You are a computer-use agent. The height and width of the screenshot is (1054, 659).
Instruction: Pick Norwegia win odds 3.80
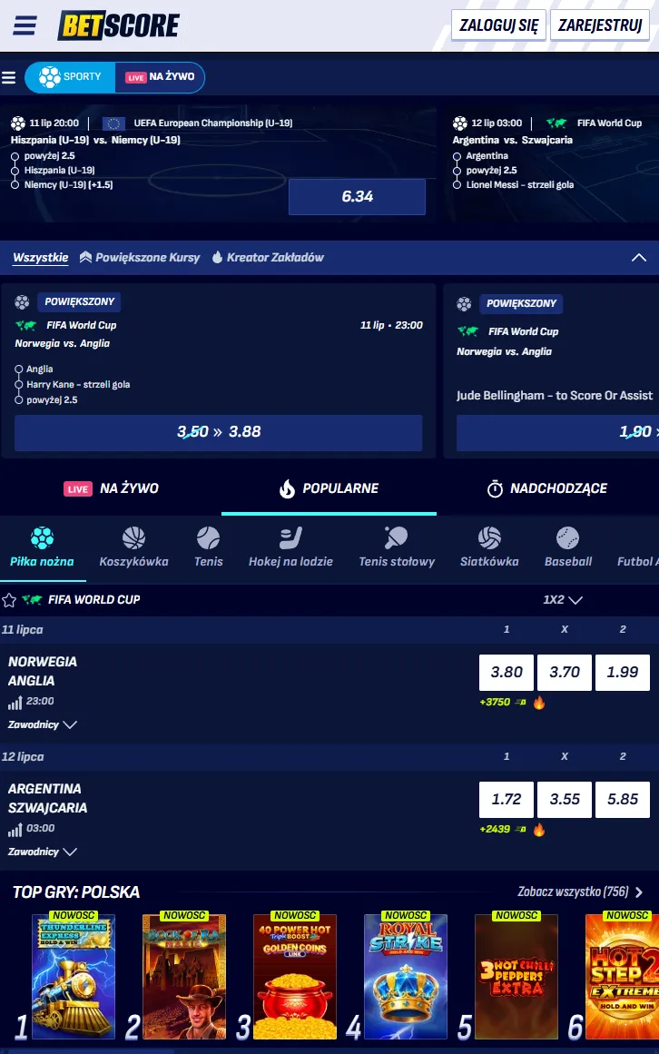tap(507, 673)
